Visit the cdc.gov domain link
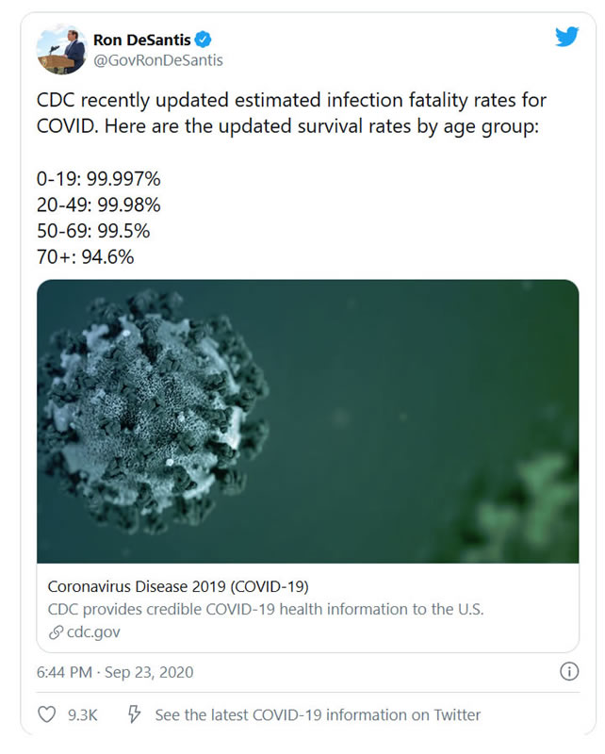The image size is (605, 754). coord(91,632)
